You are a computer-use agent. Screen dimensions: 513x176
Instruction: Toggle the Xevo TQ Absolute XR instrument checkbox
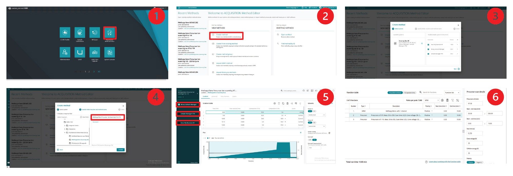pos(428,45)
